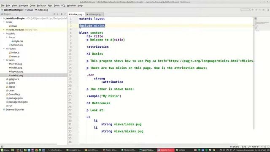Select package.json in the project tree
Image resolution: width=270 pixels, height=152 pixels.
coord(14,98)
